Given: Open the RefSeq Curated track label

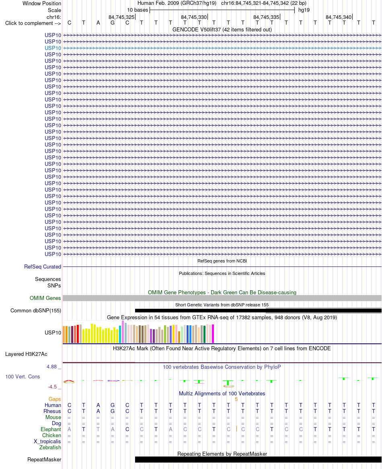Looking at the screenshot, I should (43, 267).
